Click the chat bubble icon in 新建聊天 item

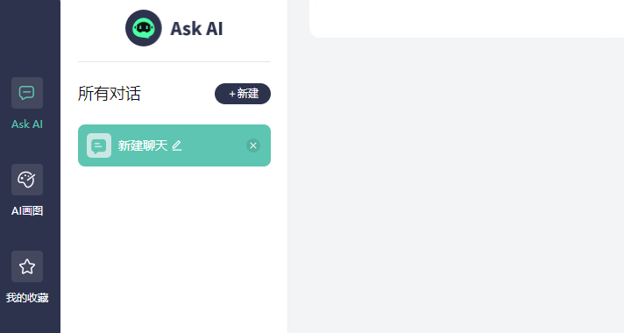99,145
